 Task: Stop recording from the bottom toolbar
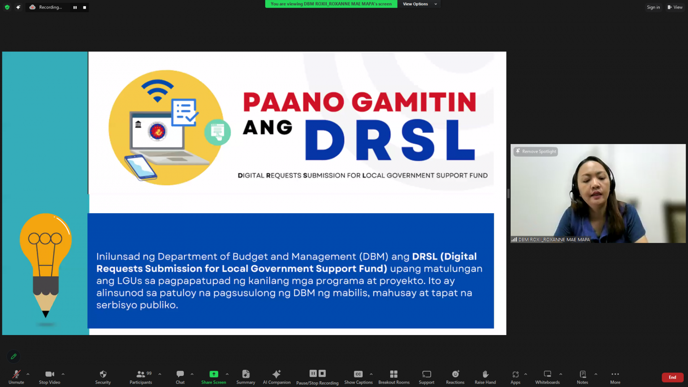click(322, 373)
